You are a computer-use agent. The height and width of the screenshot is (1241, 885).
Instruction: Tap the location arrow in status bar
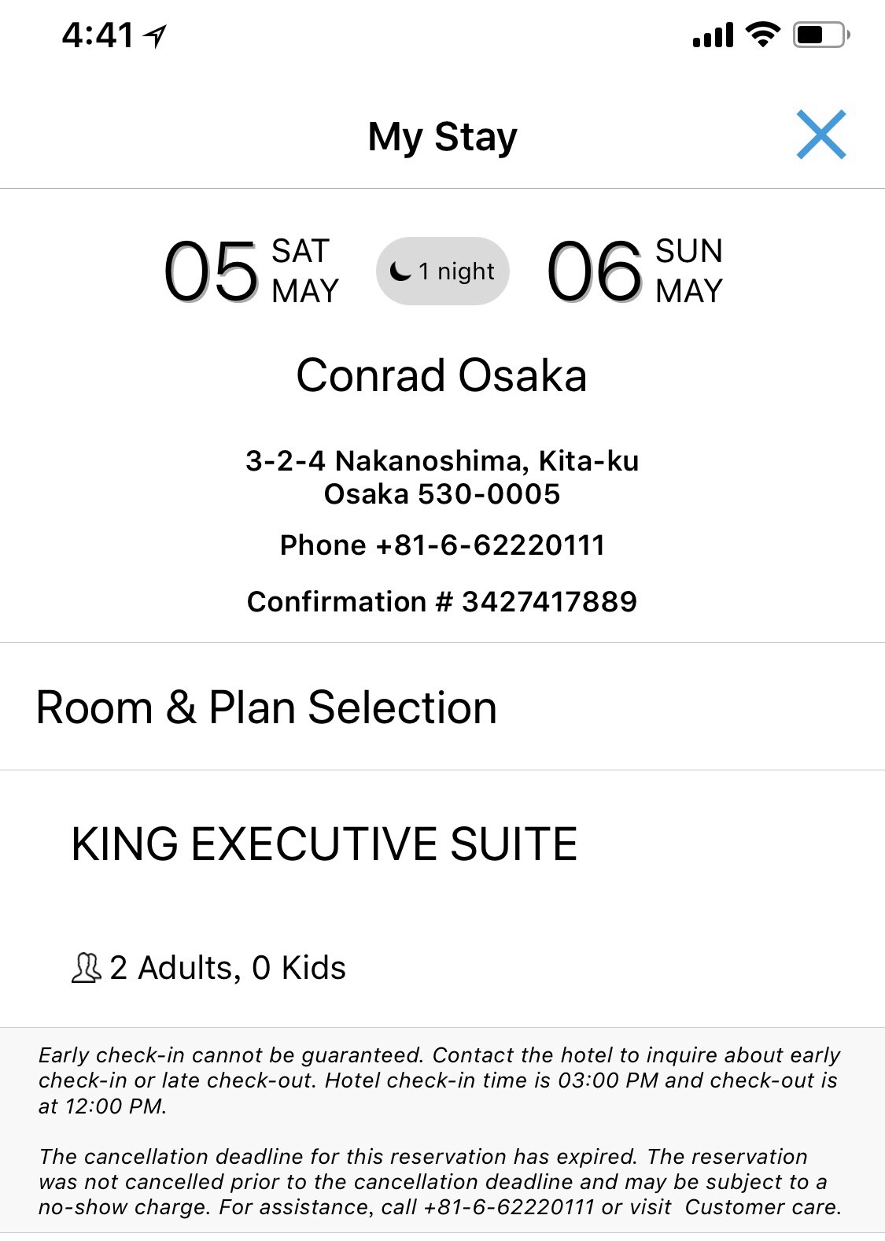155,35
